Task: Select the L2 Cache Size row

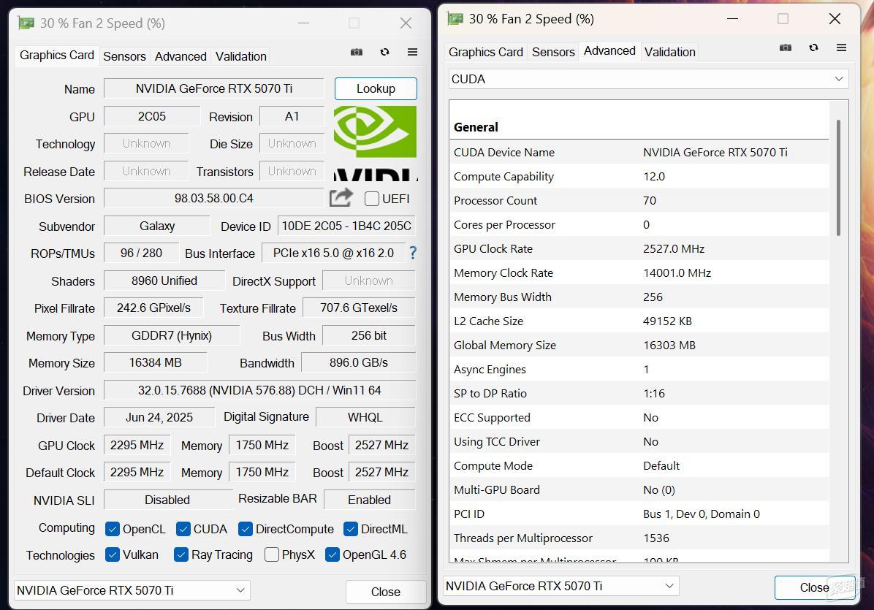Action: coord(639,321)
